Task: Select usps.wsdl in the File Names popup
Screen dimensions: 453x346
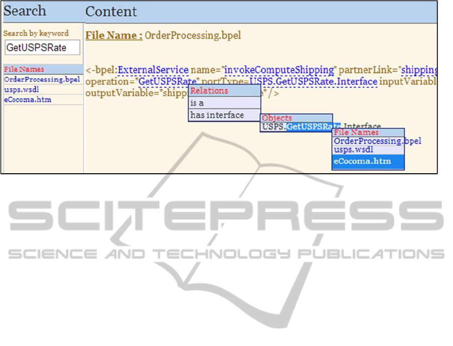Action: (368, 150)
